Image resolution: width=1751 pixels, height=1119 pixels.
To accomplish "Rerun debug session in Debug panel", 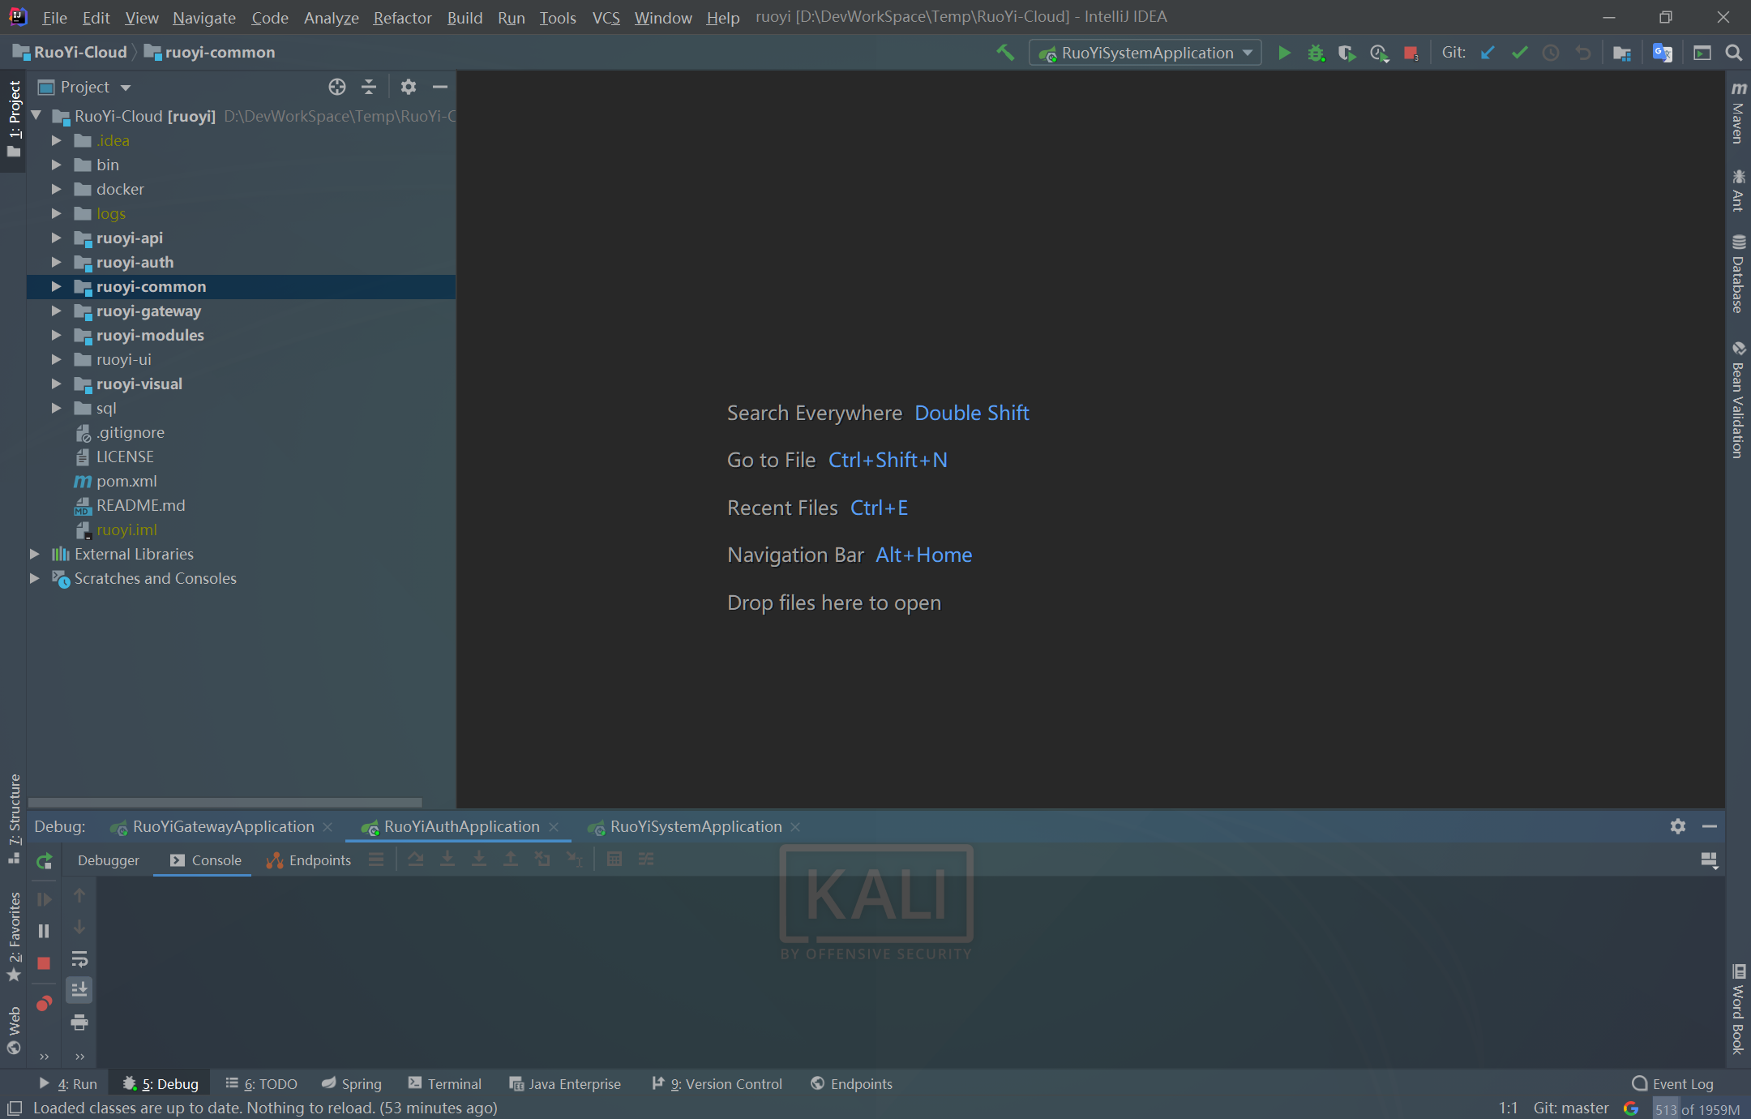I will point(45,861).
